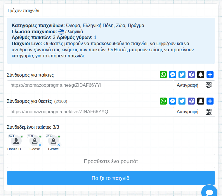Click the Goose player name

point(35,149)
